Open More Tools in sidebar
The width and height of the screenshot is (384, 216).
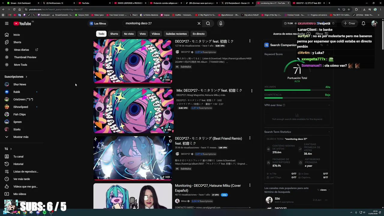coord(21,65)
